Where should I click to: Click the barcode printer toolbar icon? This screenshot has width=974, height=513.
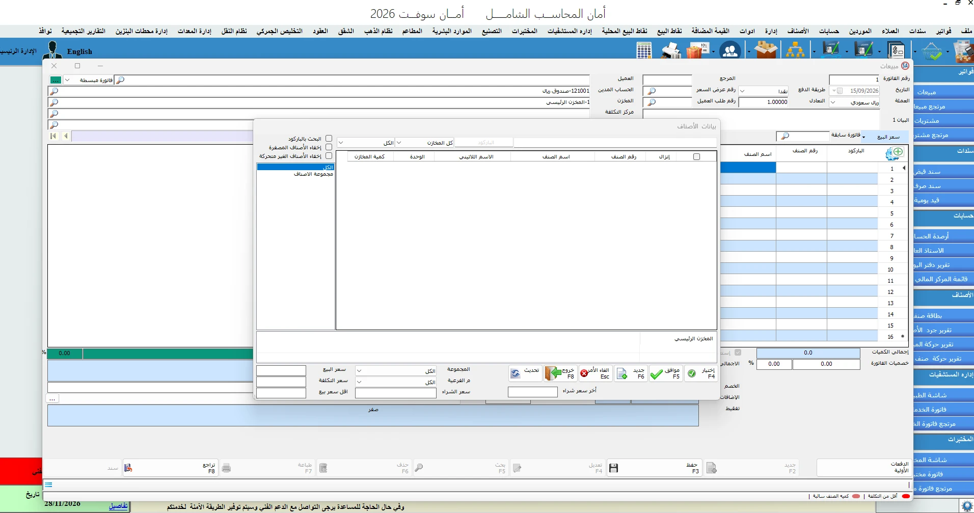671,50
